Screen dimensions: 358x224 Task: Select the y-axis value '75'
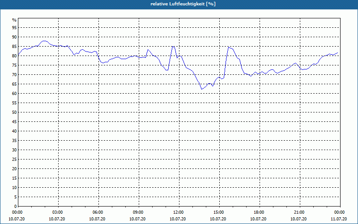pos(14,65)
